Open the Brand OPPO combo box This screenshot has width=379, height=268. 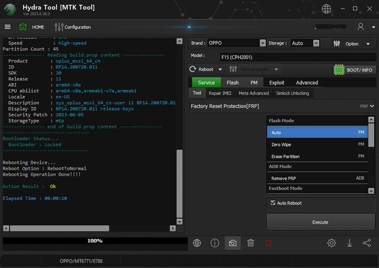[x=237, y=43]
